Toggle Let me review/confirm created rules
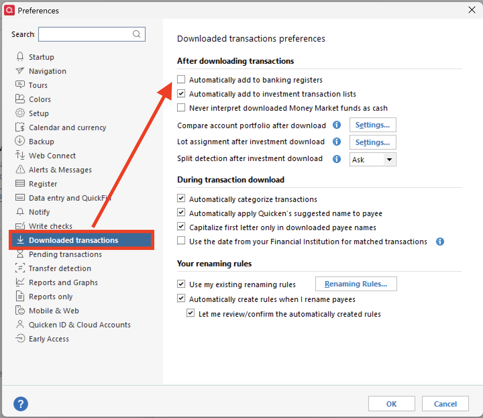Image resolution: width=483 pixels, height=418 pixels. 191,313
